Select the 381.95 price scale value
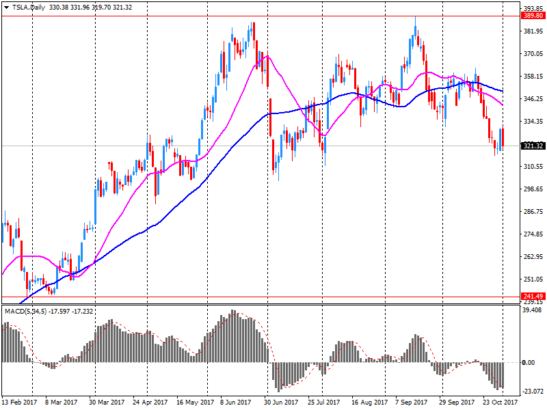This screenshot has height=410, width=547. [533, 31]
